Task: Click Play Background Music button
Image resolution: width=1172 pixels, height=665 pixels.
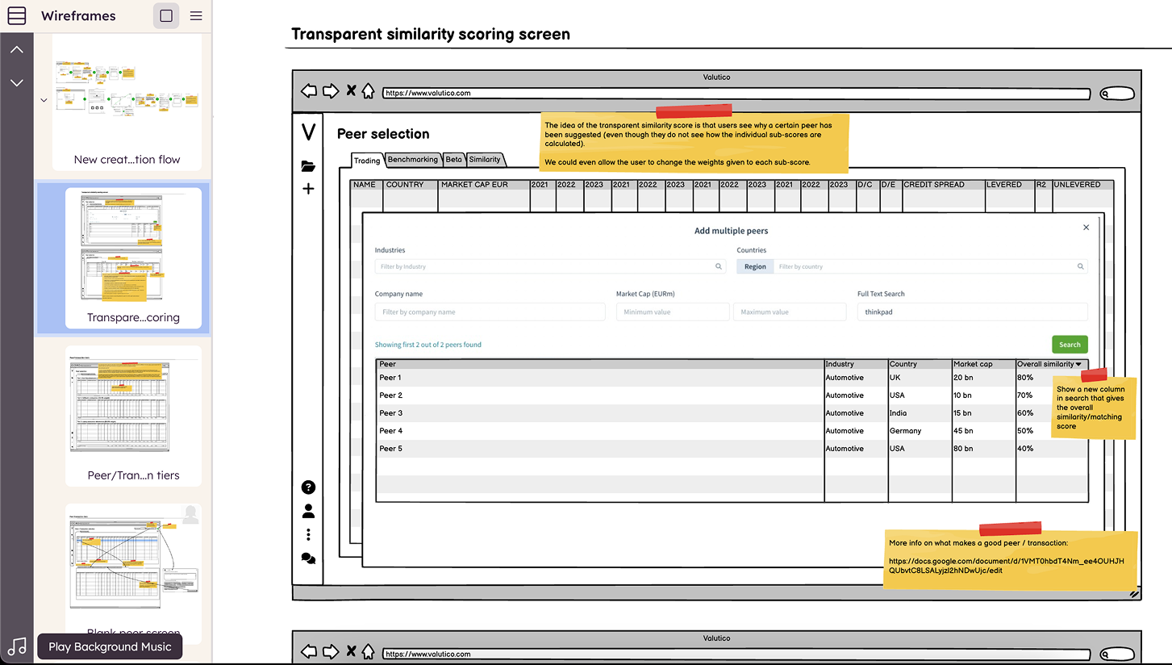Action: (110, 646)
